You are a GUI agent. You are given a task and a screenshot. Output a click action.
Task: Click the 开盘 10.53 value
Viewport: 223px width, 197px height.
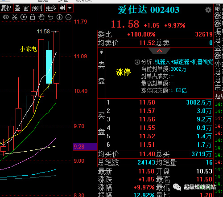204,171
